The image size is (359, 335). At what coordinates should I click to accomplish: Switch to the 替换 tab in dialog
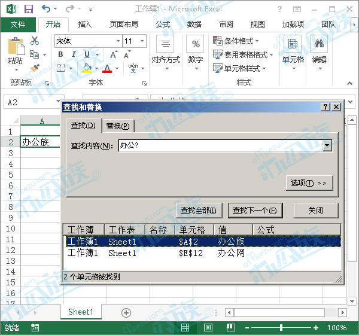point(118,126)
